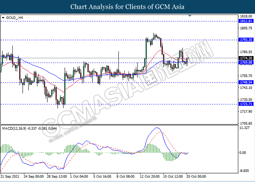255x182 pixels.
Task: Click the 1743.10 price scale value
Action: tap(246, 88)
